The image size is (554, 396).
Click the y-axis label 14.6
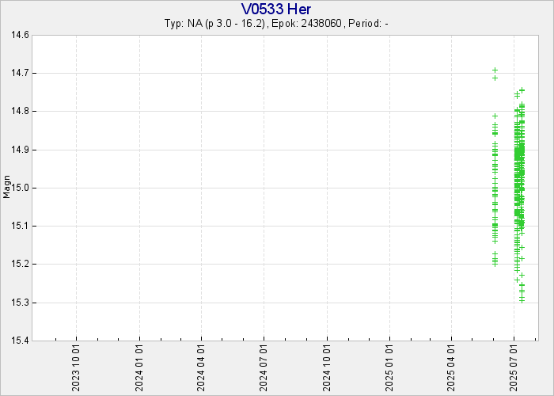click(20, 35)
